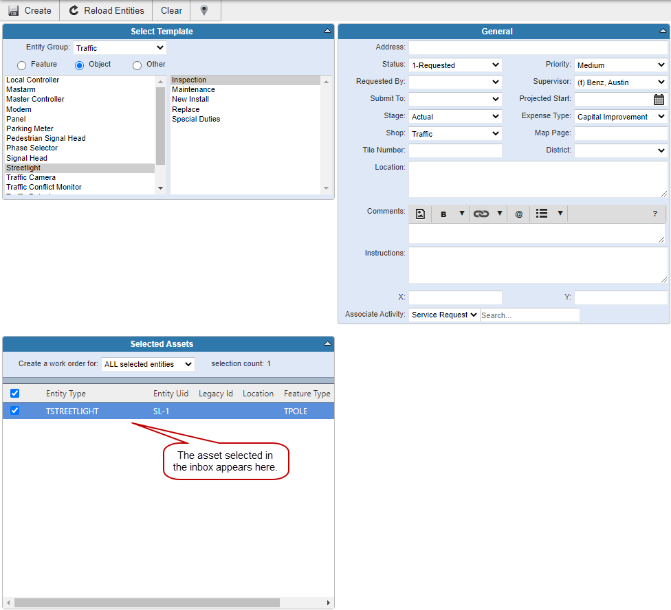Screen dimensions: 671x610
Task: Insert a hyperlink in the Comments field
Action: tap(481, 214)
